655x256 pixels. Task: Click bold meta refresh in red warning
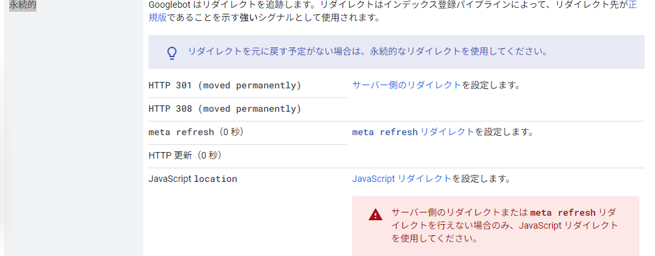tap(563, 212)
